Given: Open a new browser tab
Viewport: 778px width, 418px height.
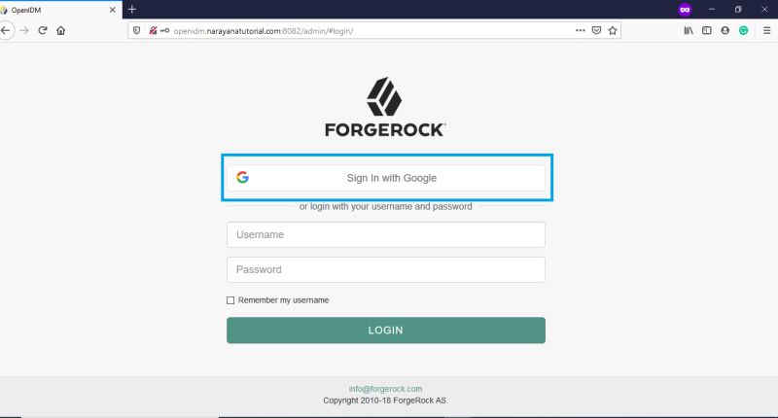Looking at the screenshot, I should 132,9.
